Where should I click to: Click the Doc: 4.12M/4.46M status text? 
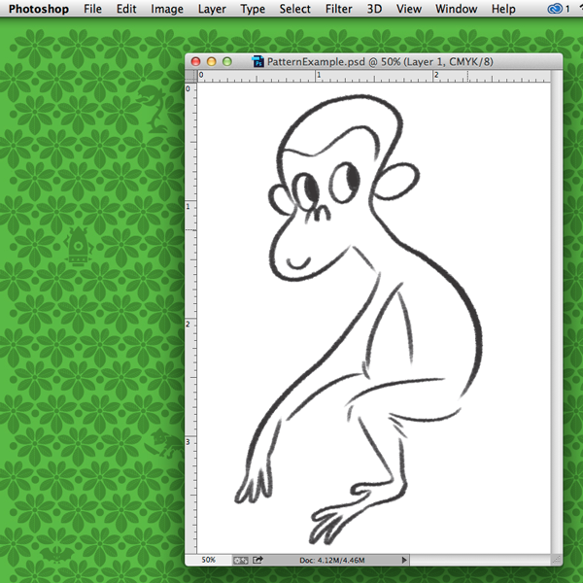tap(332, 560)
